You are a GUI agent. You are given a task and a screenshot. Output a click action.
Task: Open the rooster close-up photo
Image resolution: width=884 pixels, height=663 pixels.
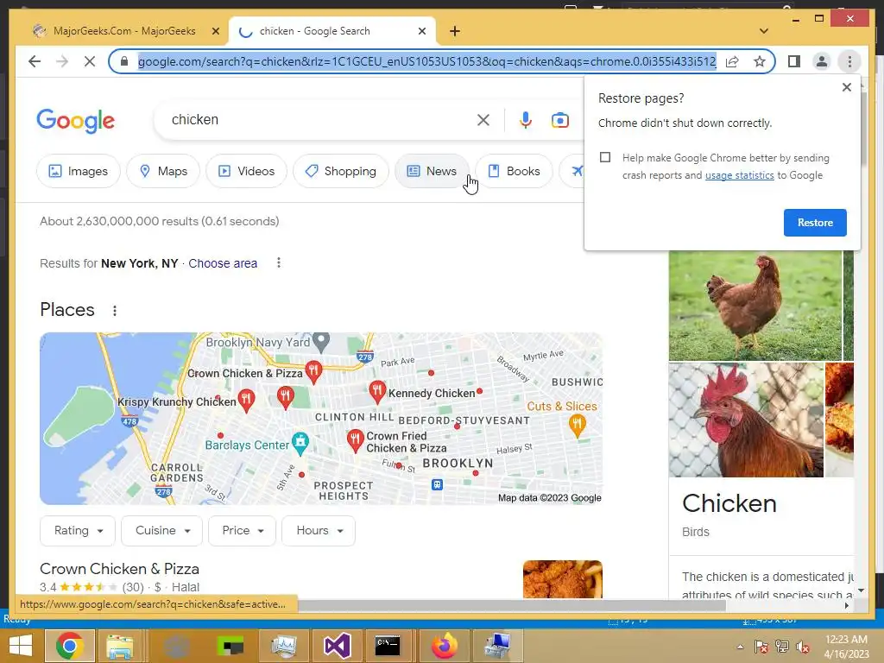point(746,420)
